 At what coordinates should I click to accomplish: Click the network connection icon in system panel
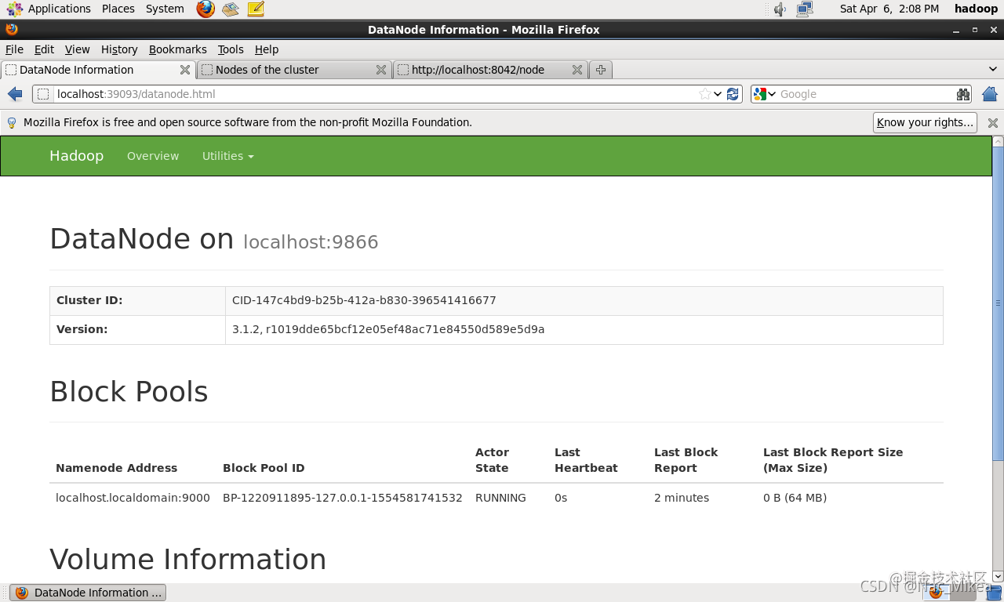click(x=805, y=9)
